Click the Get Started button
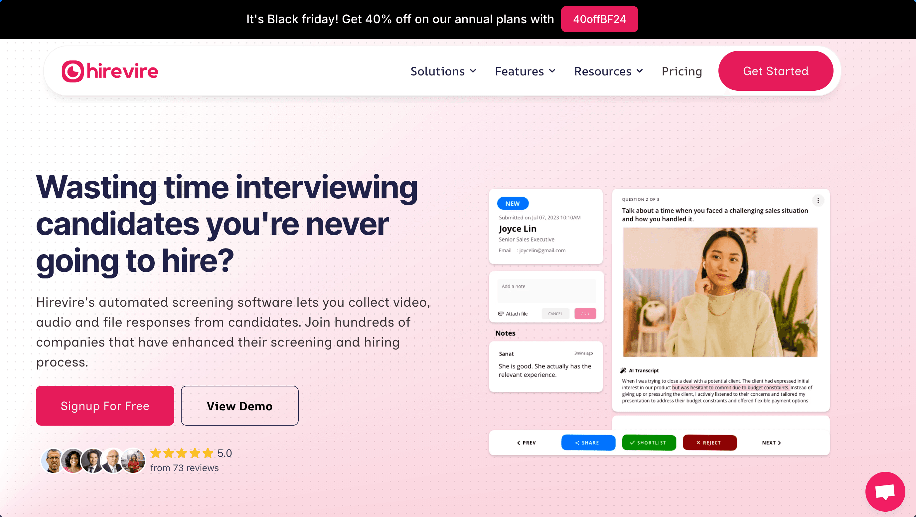The image size is (916, 517). (x=776, y=71)
